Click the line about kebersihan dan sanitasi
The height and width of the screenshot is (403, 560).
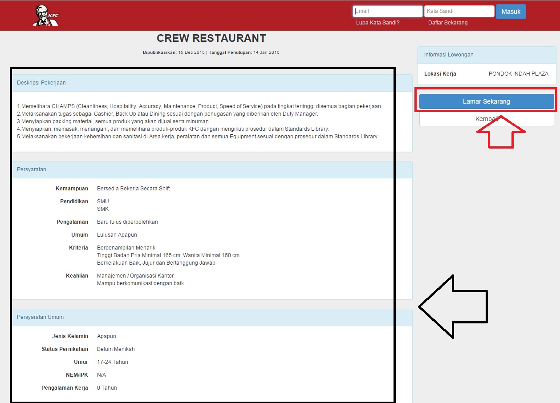click(x=198, y=137)
